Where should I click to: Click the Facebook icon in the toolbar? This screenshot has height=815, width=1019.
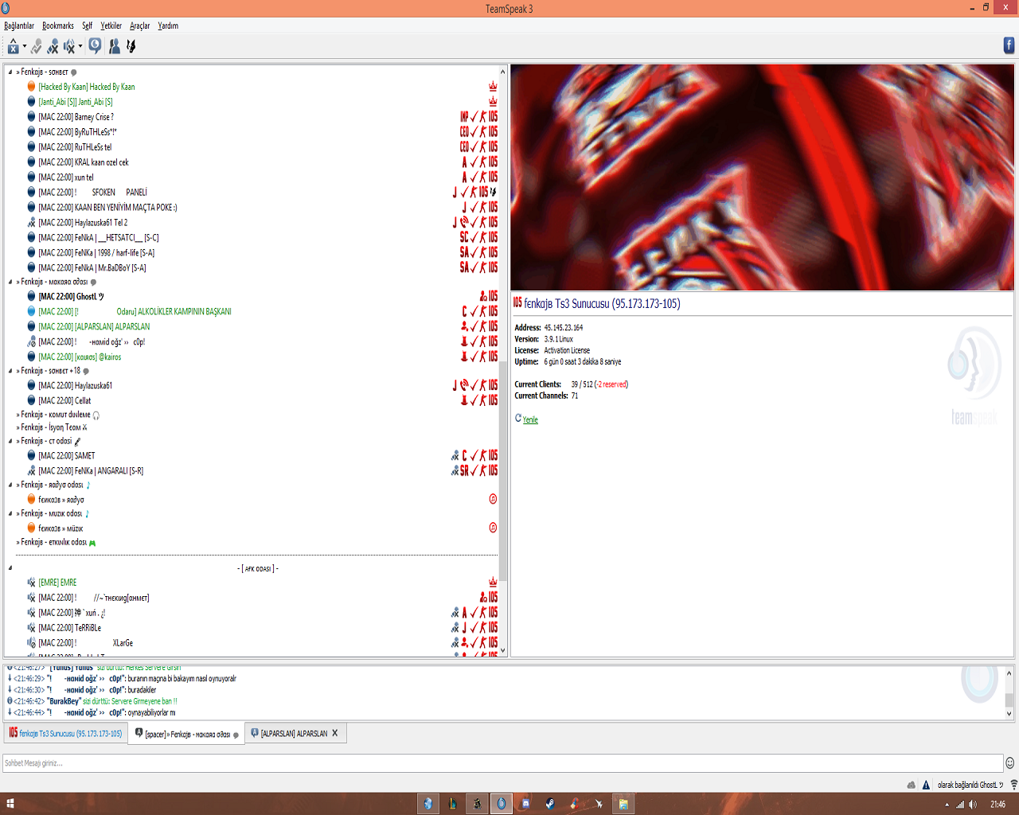point(1009,45)
